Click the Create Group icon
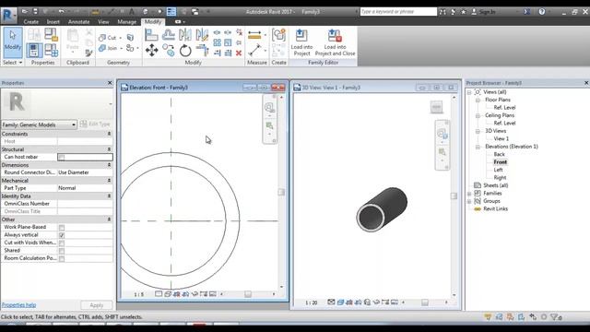 (x=278, y=35)
